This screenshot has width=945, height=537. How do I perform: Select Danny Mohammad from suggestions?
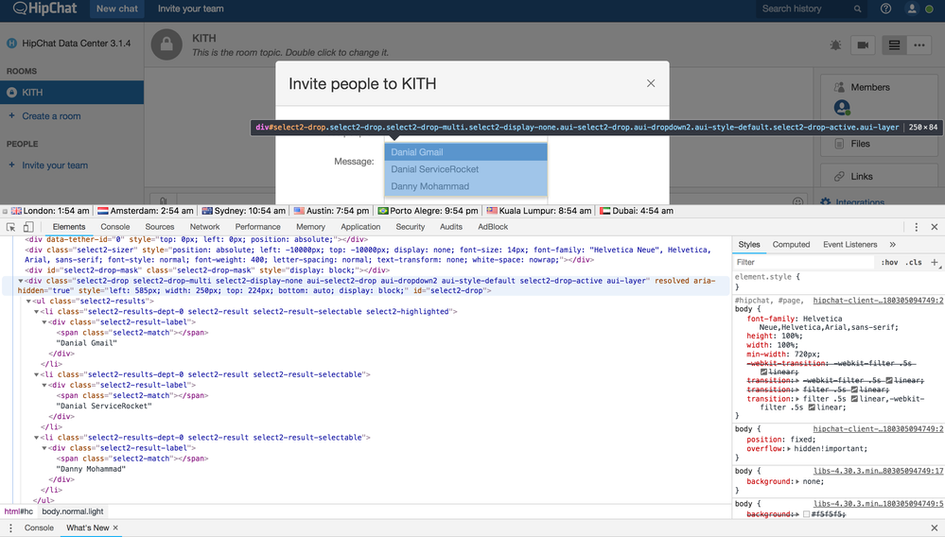tap(465, 186)
